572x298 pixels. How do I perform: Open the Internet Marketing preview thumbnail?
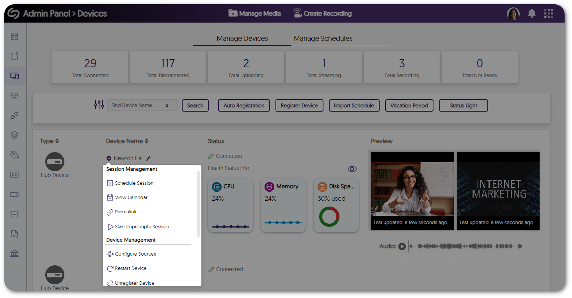click(x=498, y=191)
